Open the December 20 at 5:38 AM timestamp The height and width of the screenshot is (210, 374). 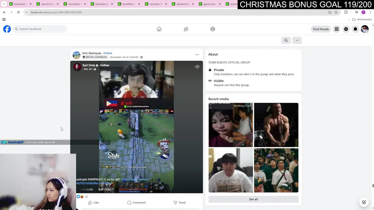124,57
